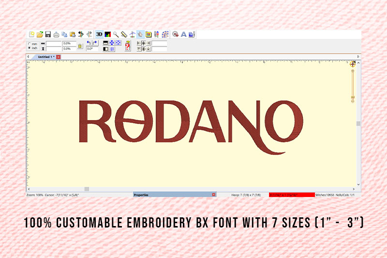Click the width percentage field

coord(69,44)
